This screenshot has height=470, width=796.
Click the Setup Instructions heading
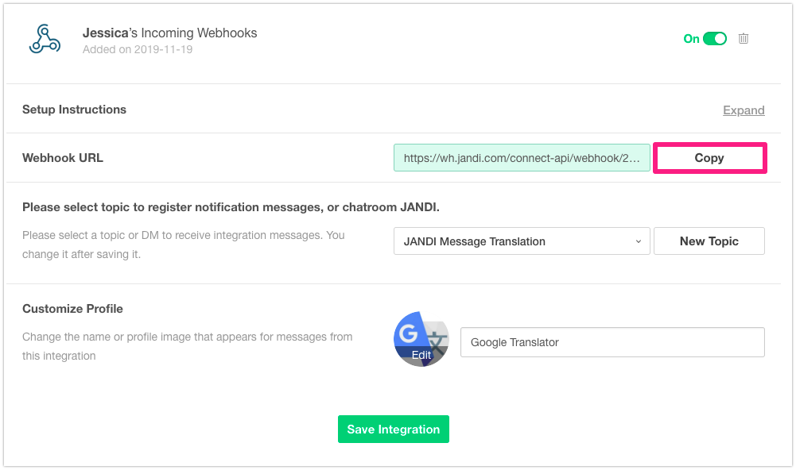[x=74, y=110]
